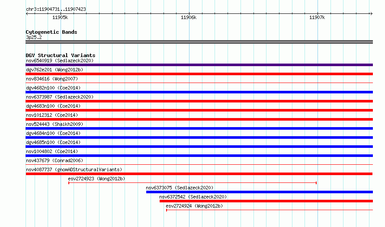Select the red dgv4683n100 variant bar
385x227 pixels.
click(x=199, y=110)
